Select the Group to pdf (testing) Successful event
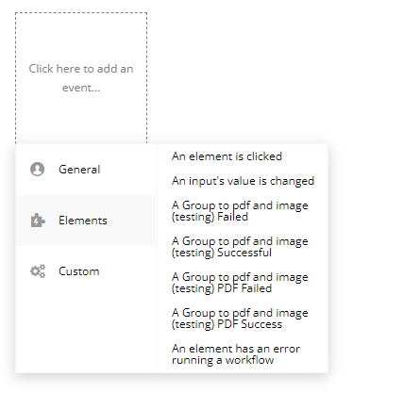Viewport: 404px width, 393px height. point(240,247)
